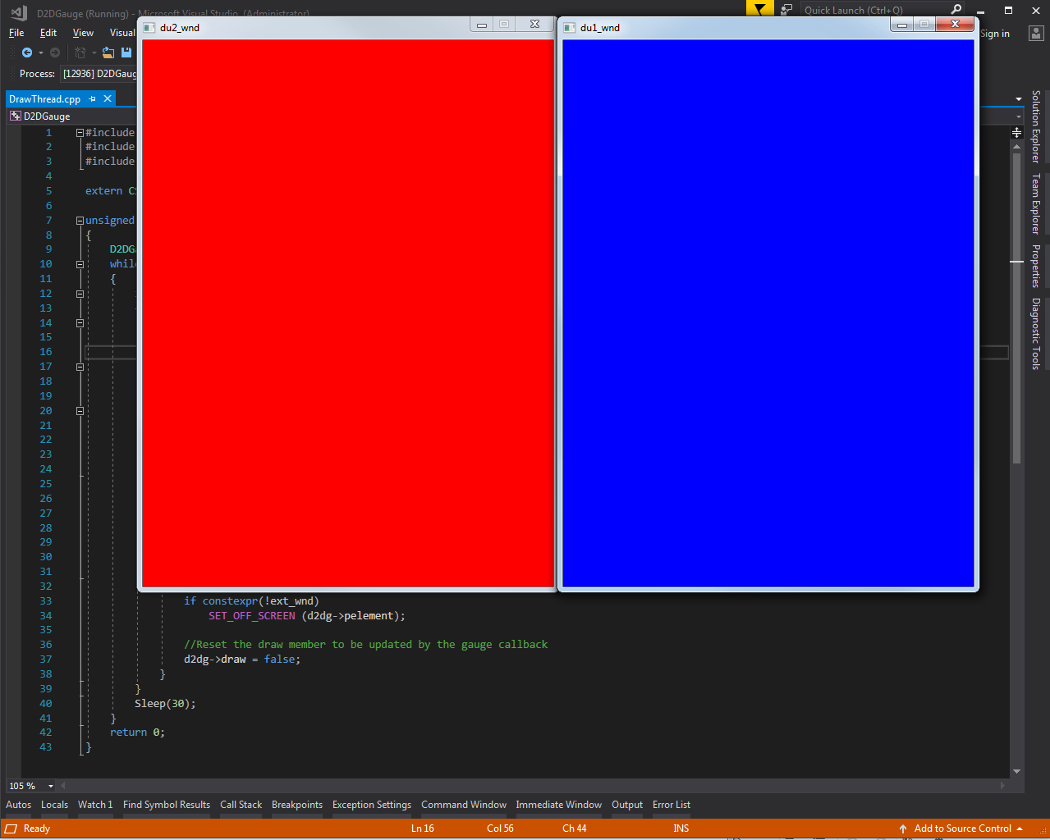The width and height of the screenshot is (1050, 840).
Task: Click Add to Source Control button
Action: 962,829
